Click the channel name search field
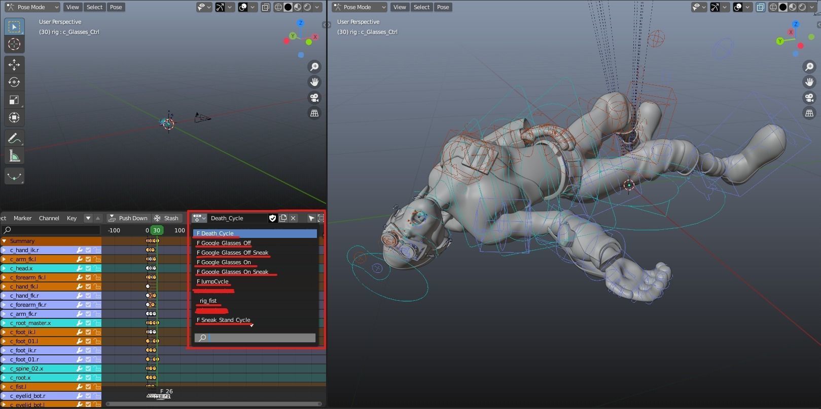Image resolution: width=821 pixels, height=409 pixels. point(51,230)
